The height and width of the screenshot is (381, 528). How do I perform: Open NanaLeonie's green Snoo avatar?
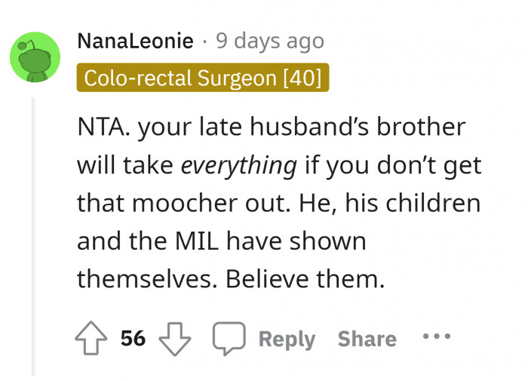click(35, 57)
